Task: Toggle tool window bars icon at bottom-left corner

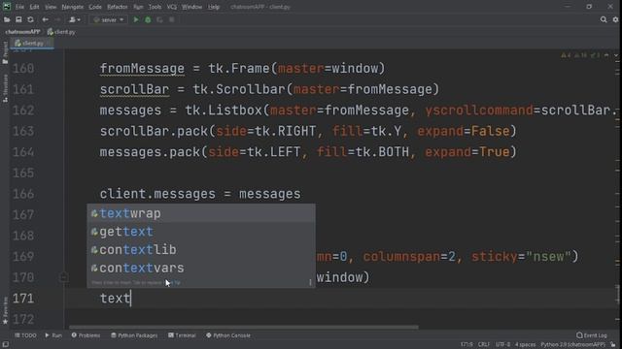Action: pos(6,345)
